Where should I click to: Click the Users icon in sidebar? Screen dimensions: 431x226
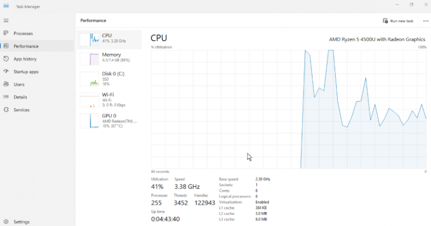[6, 85]
